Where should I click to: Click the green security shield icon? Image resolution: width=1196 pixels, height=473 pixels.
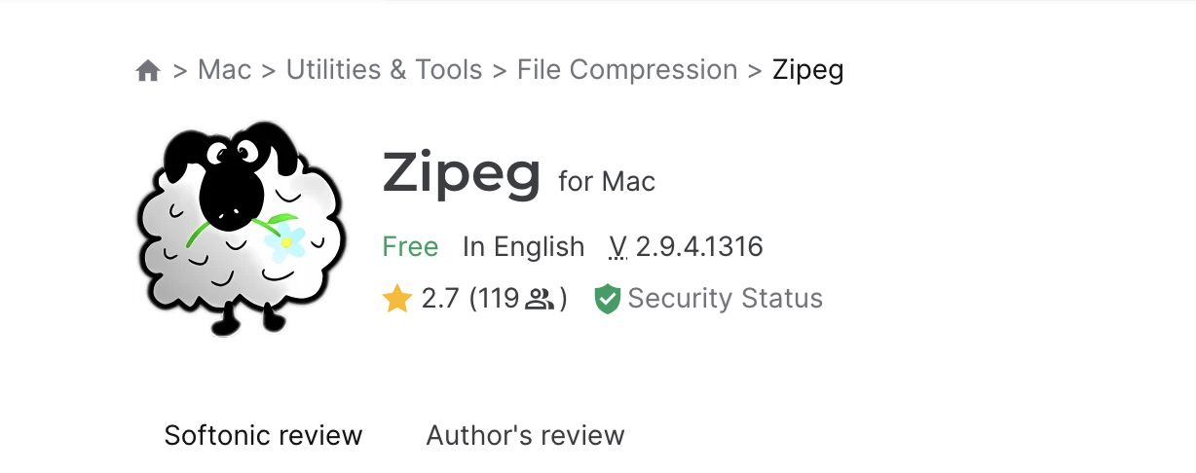(x=608, y=299)
